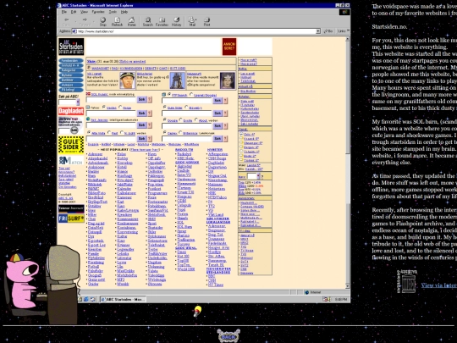Open the Help menu
Viewport: 457px width, 343px height.
[124, 12]
